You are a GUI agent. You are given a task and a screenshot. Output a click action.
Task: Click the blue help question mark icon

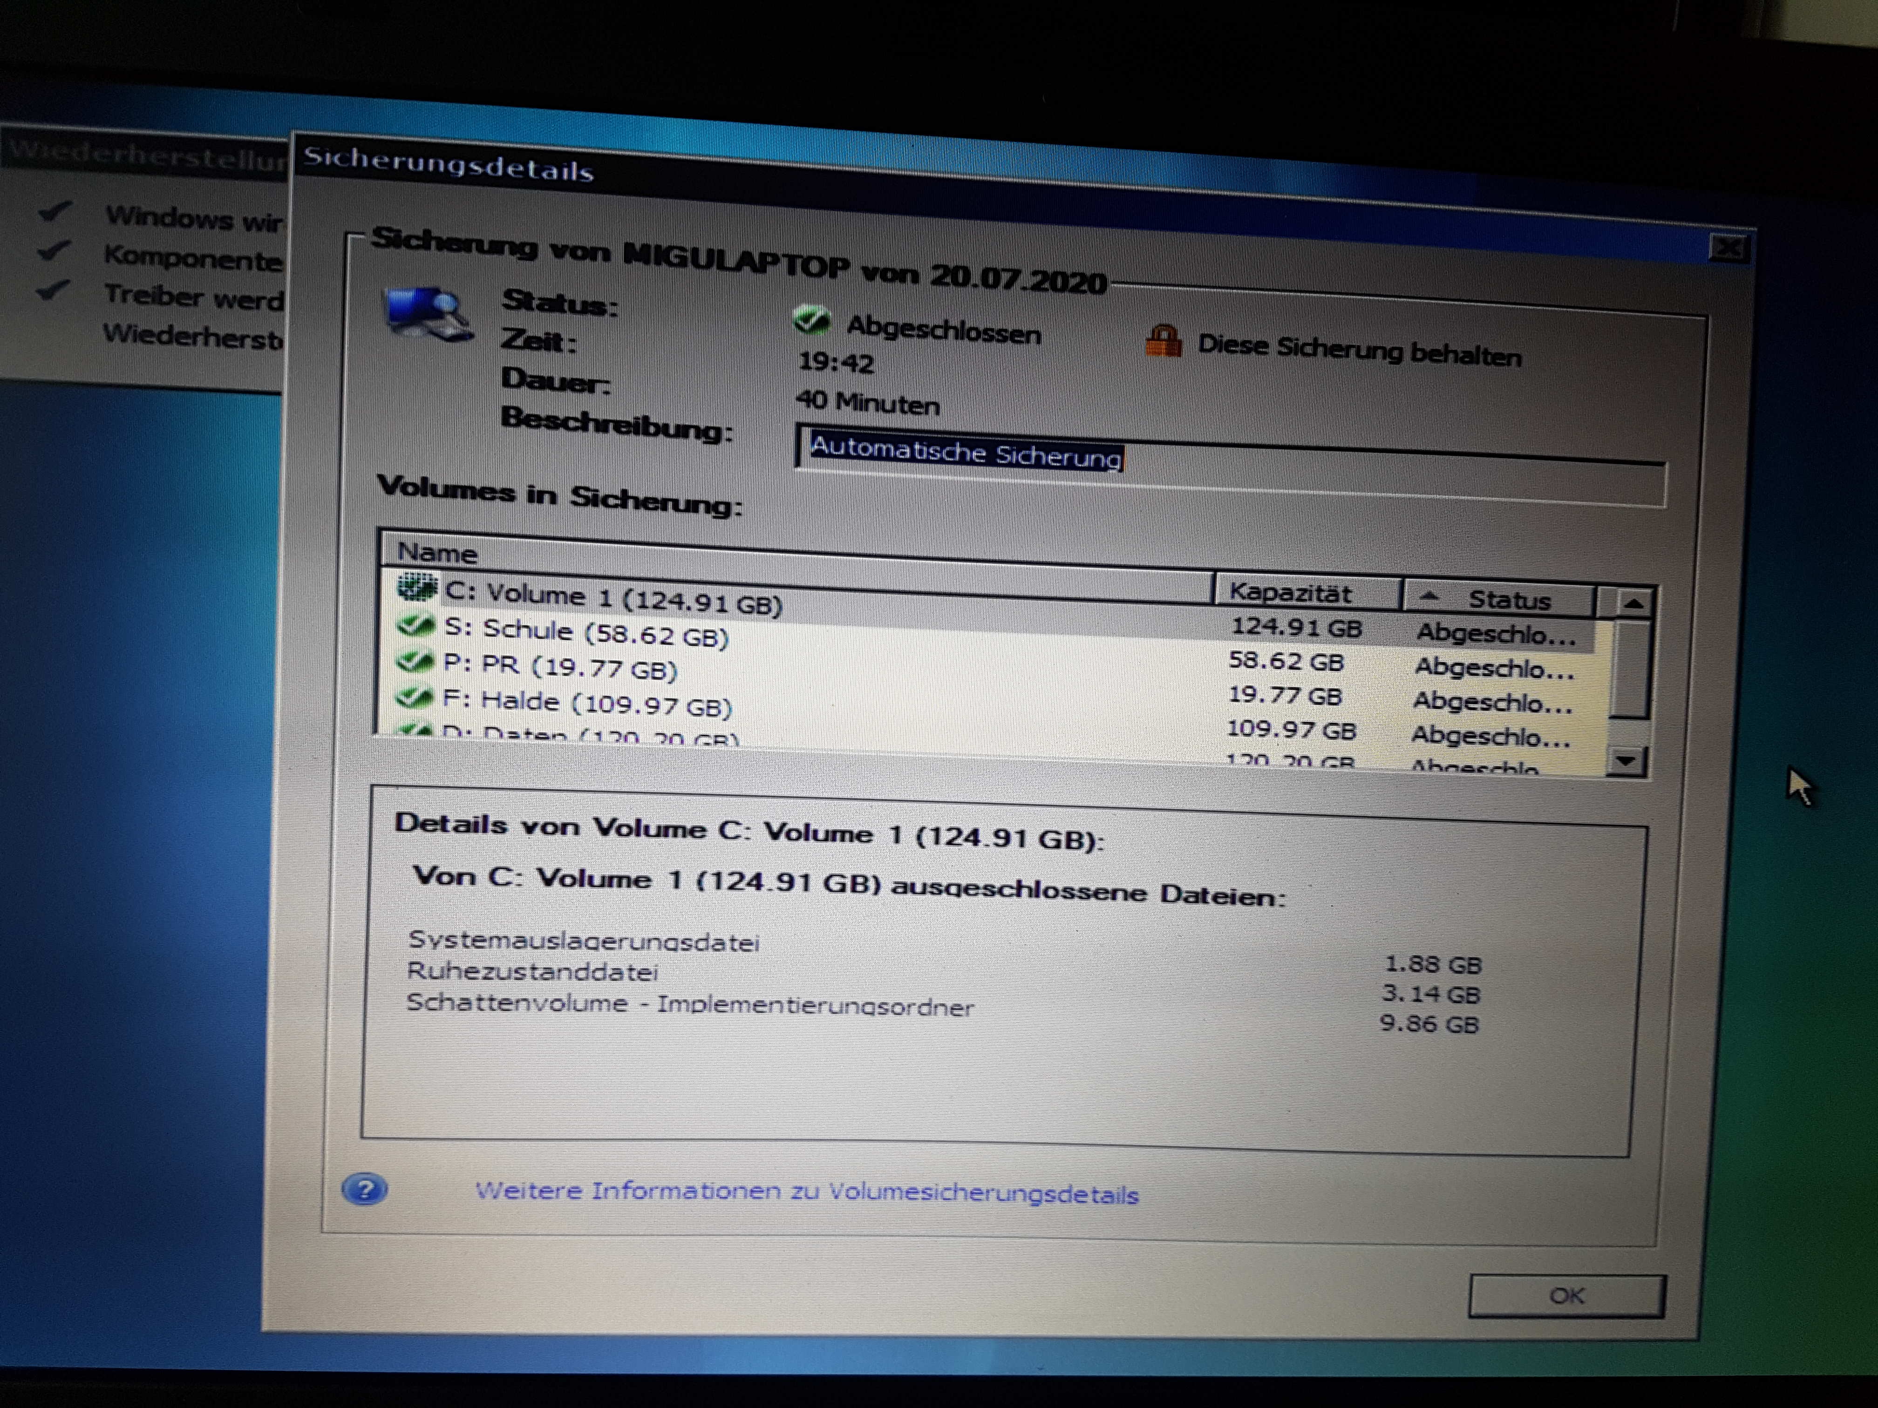tap(365, 1189)
